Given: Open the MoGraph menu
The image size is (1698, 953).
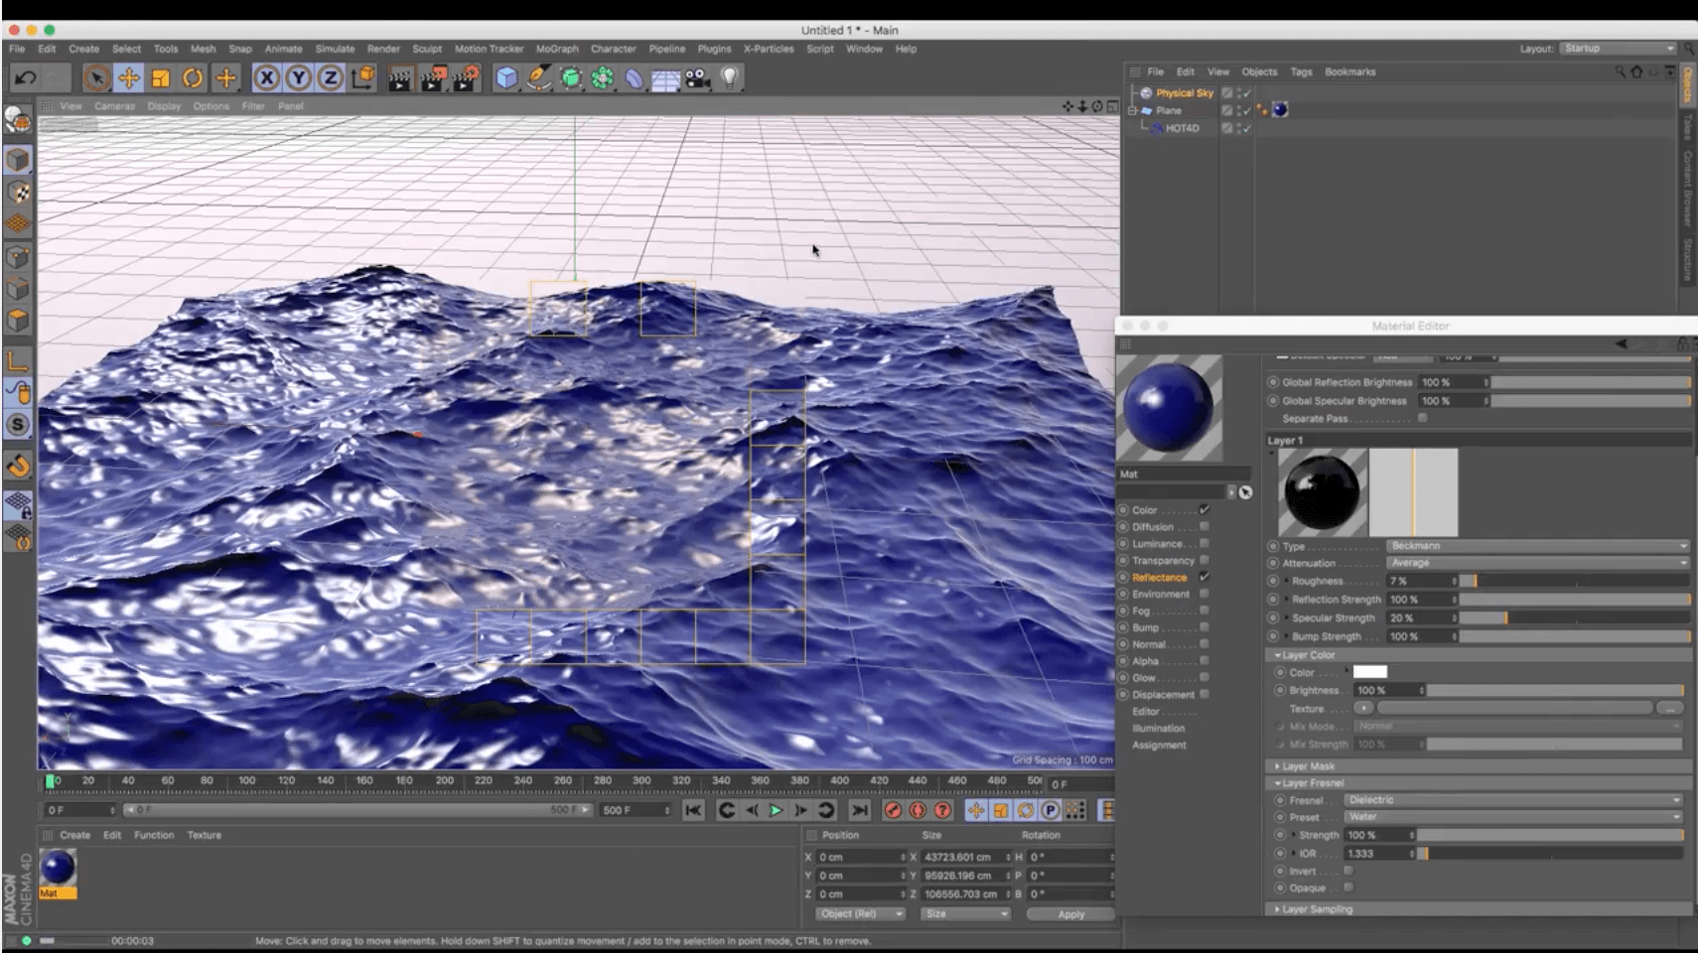Looking at the screenshot, I should click(x=556, y=49).
